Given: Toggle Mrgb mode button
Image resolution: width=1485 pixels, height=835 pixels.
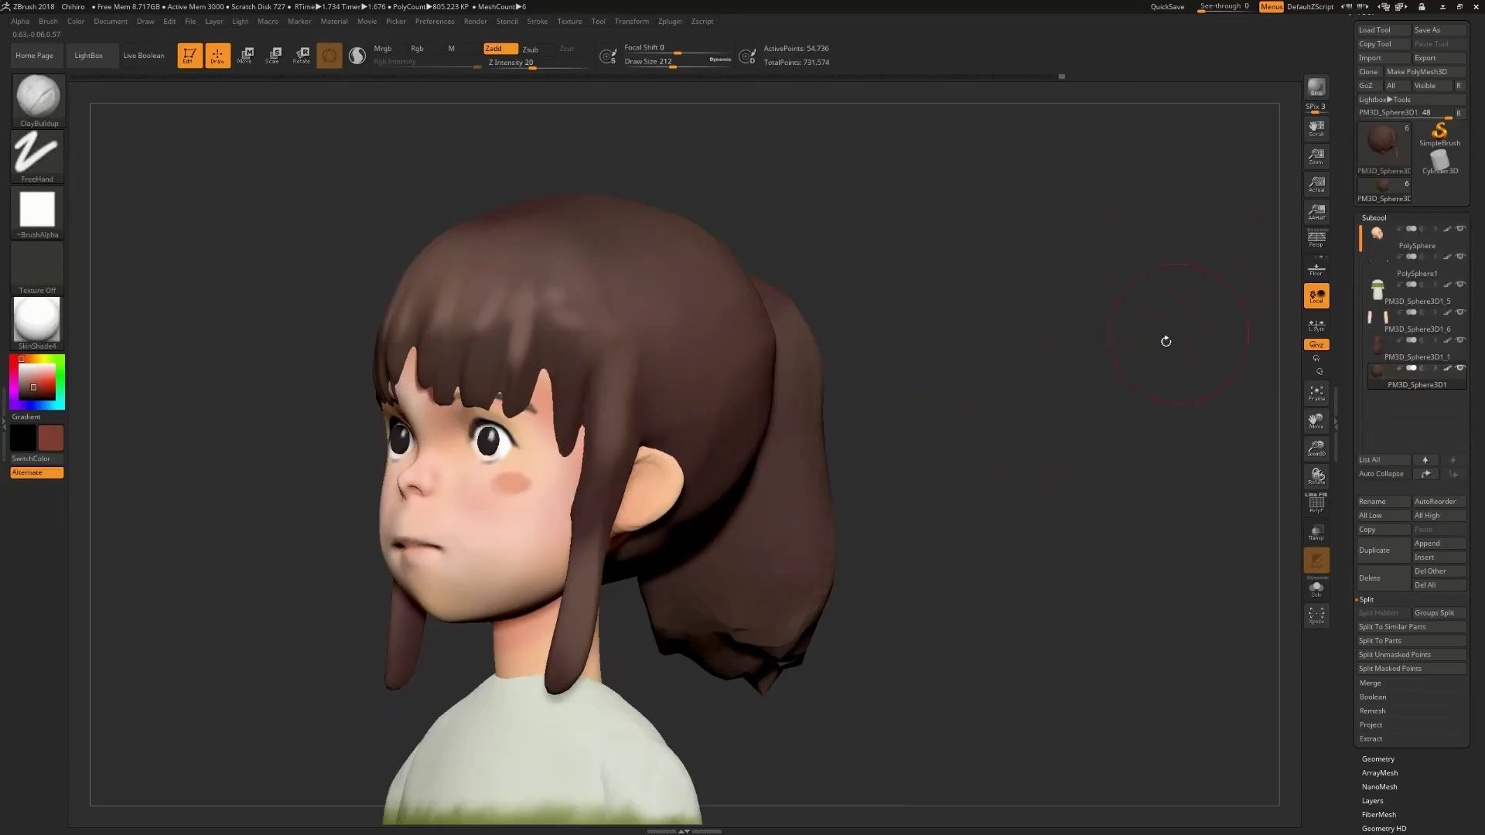Looking at the screenshot, I should [x=384, y=48].
